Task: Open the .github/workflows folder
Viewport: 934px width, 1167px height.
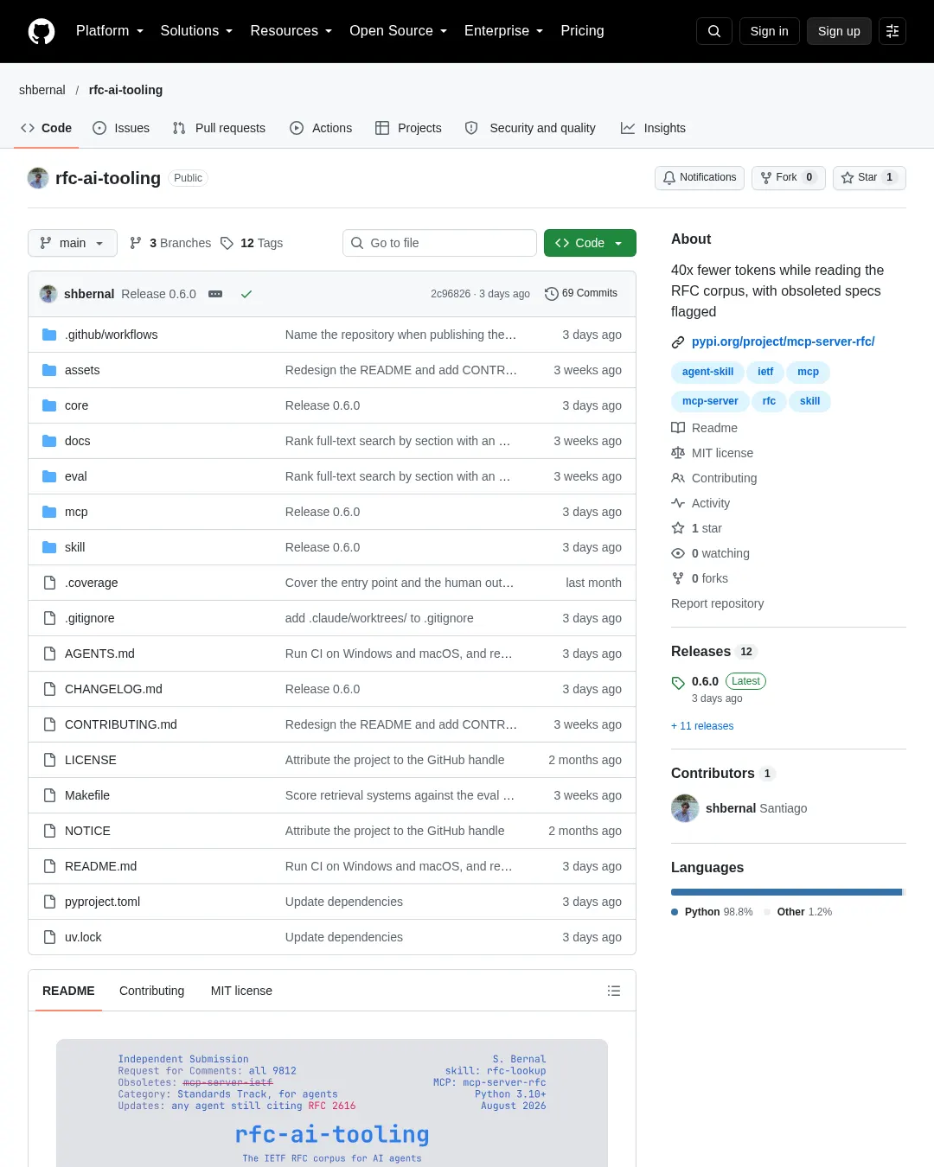Action: point(111,335)
